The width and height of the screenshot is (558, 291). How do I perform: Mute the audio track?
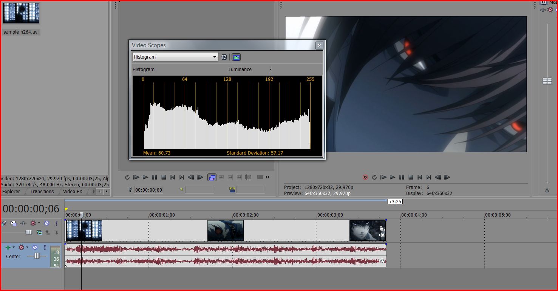coord(35,247)
